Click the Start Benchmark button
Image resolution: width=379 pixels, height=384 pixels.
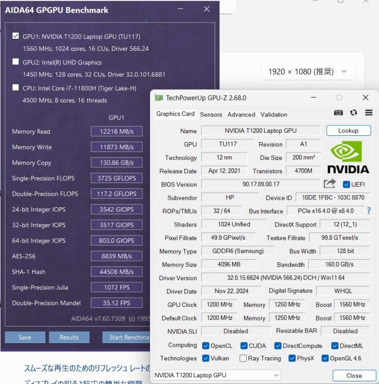(x=126, y=337)
